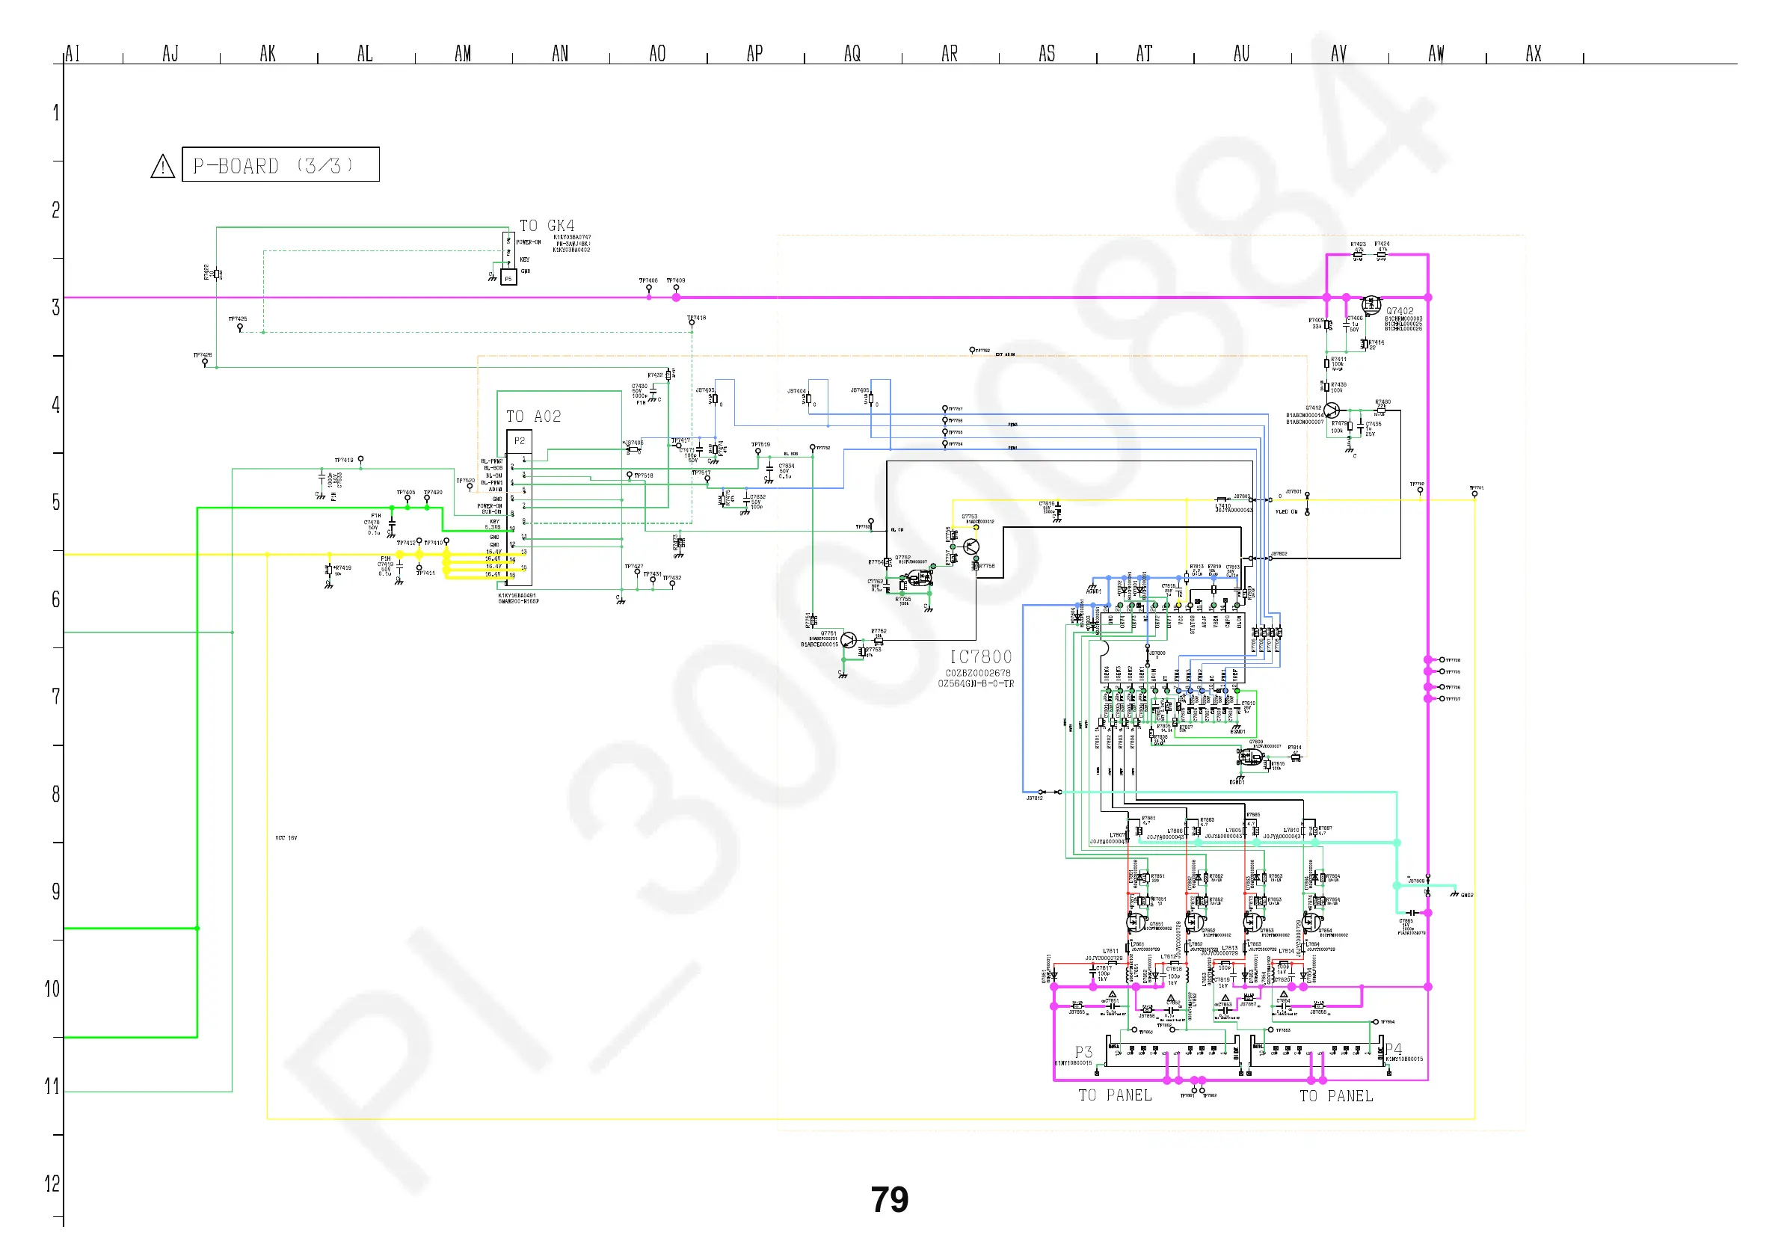Click resistor R7422 symbol

pyautogui.click(x=217, y=273)
